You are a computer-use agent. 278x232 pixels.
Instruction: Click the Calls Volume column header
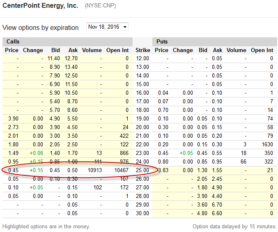click(x=92, y=50)
